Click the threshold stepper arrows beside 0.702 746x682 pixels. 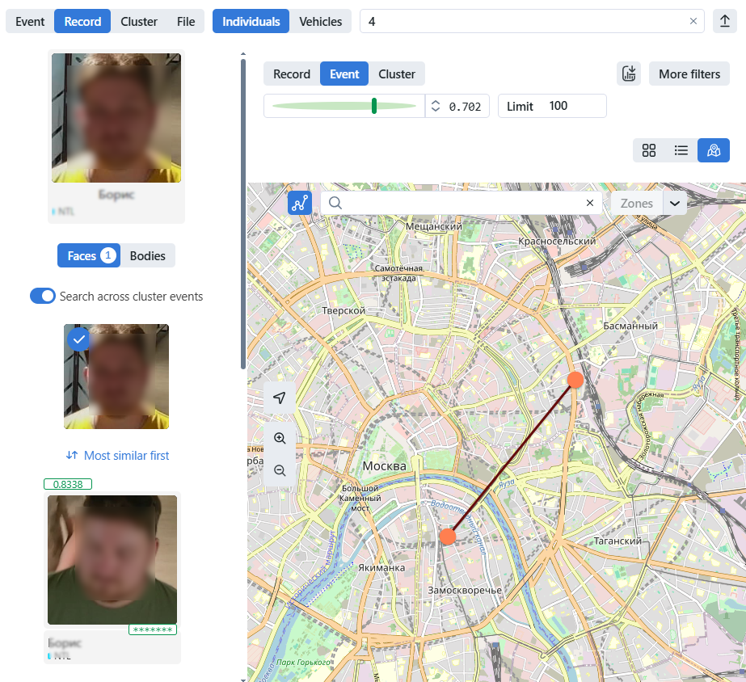435,105
